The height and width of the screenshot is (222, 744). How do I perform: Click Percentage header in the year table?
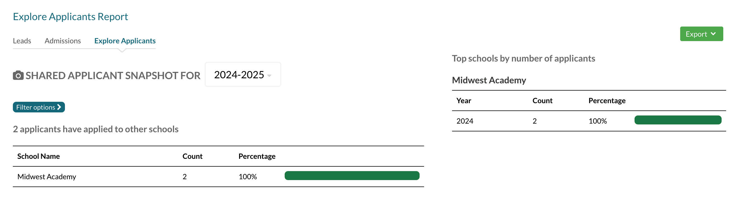pos(607,101)
